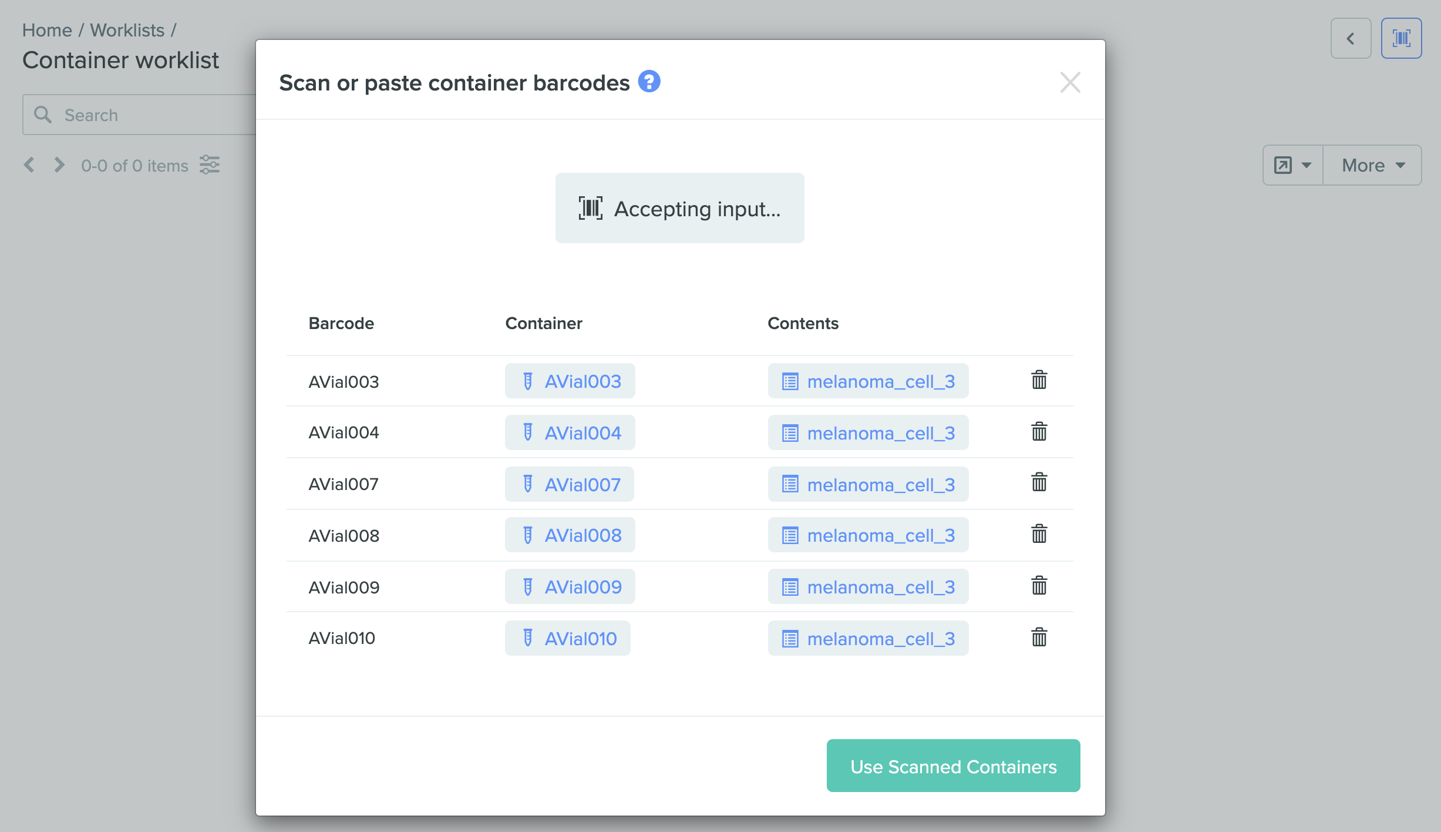The image size is (1441, 832).
Task: Open the AVial003 container link
Action: tap(570, 381)
